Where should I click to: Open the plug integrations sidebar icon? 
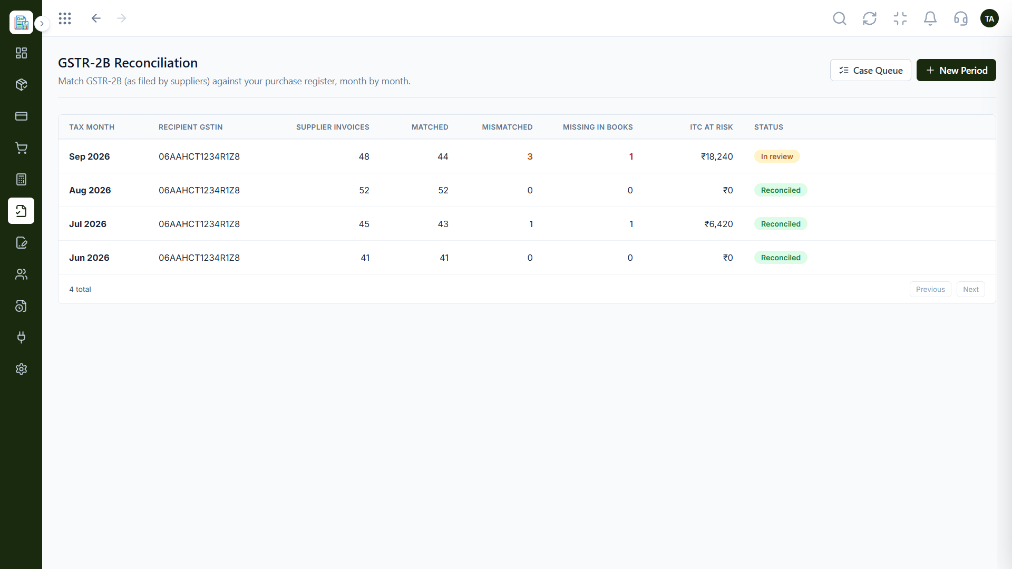21,338
